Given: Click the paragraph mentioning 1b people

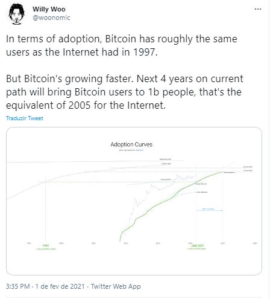Looking at the screenshot, I should coord(125,92).
